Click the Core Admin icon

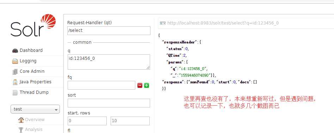point(15,71)
